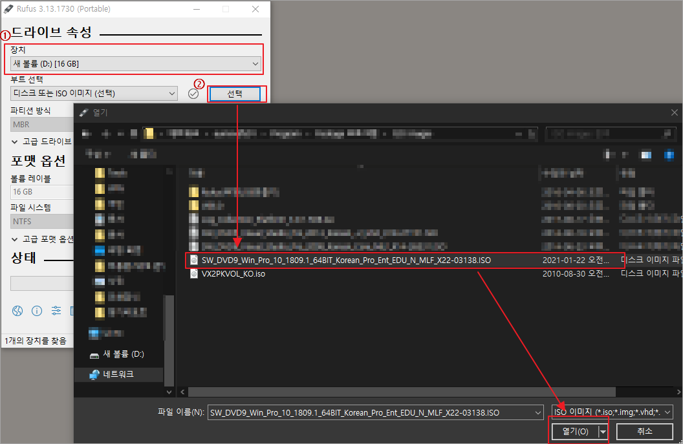Click the 새 볼륨 (D:) drive icon
The width and height of the screenshot is (683, 444).
point(94,355)
